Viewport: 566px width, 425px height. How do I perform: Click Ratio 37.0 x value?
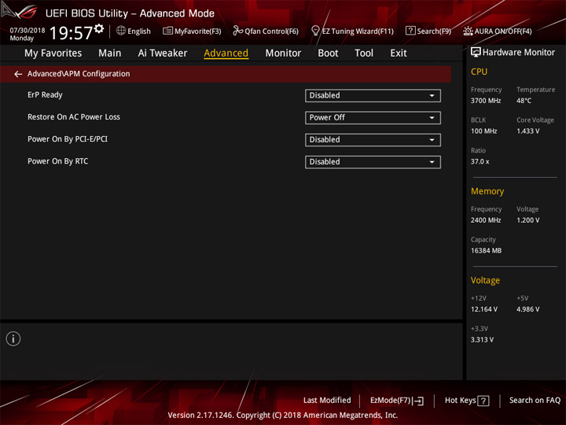pyautogui.click(x=480, y=161)
